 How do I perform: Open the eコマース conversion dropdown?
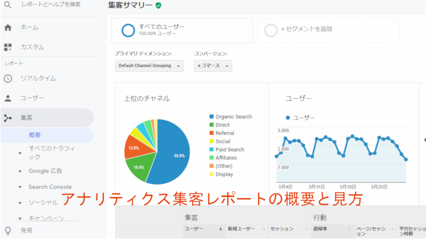pos(213,66)
